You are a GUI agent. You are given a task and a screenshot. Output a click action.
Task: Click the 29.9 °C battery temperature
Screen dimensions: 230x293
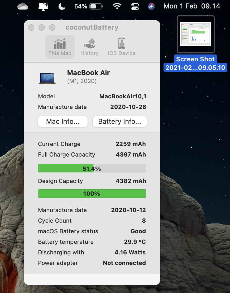click(135, 242)
